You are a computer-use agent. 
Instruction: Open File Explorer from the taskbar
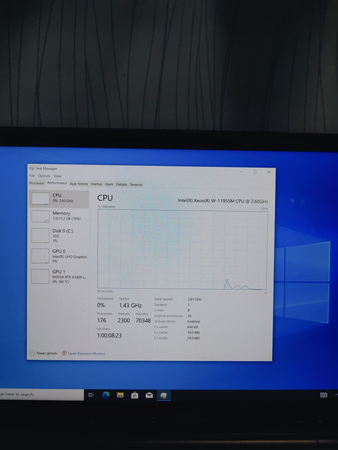(x=120, y=395)
